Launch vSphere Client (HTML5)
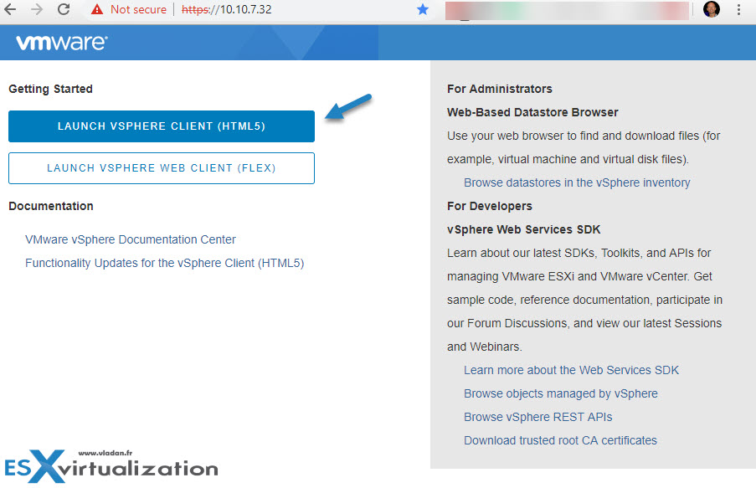756x488 pixels. point(162,126)
